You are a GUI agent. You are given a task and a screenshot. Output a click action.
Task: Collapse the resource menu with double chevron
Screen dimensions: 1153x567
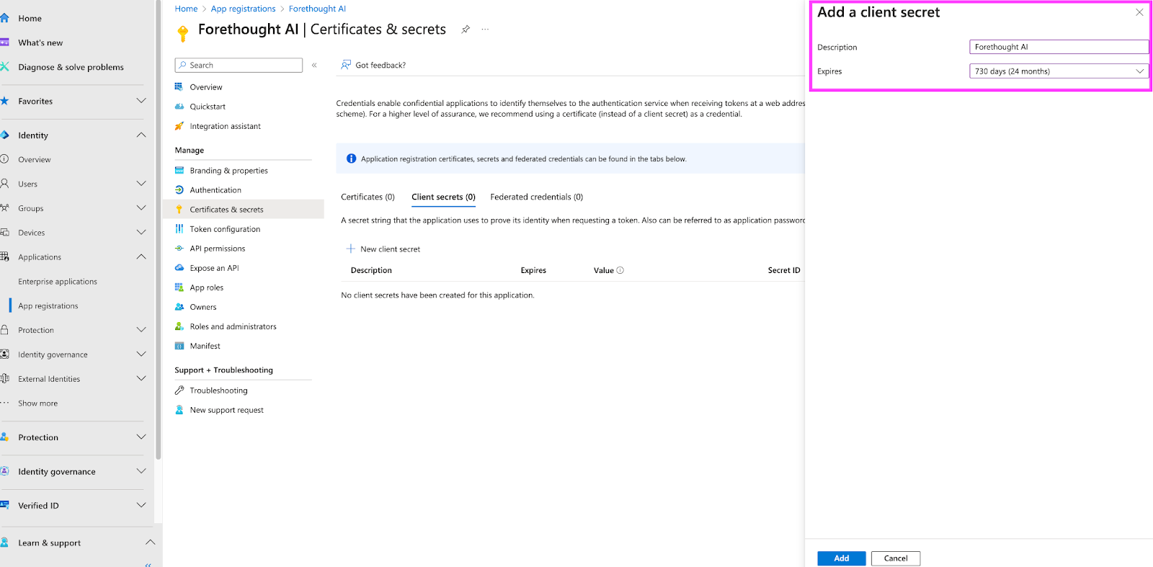pos(314,65)
